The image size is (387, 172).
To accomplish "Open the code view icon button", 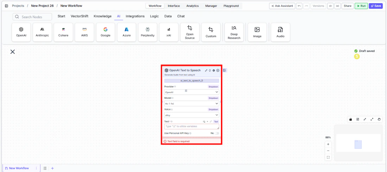I will tap(330, 6).
